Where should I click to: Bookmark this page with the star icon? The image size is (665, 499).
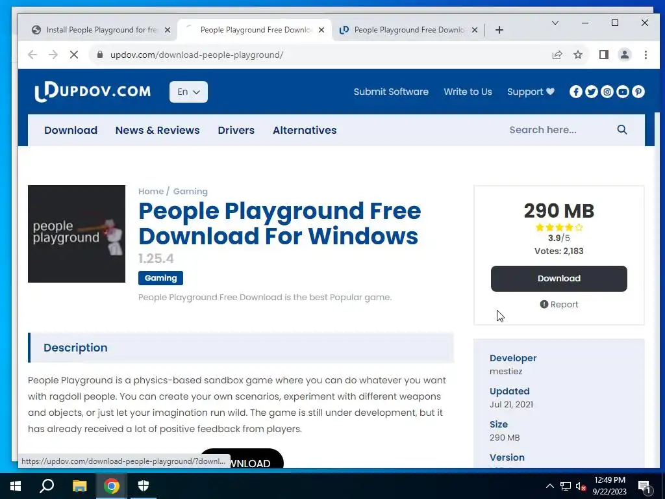click(x=577, y=55)
